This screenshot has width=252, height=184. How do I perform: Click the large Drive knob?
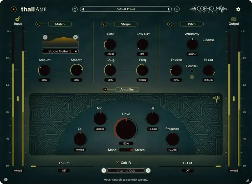[x=126, y=129]
